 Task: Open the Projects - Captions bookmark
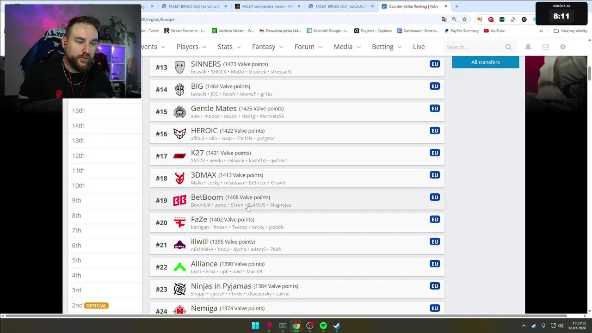click(373, 31)
